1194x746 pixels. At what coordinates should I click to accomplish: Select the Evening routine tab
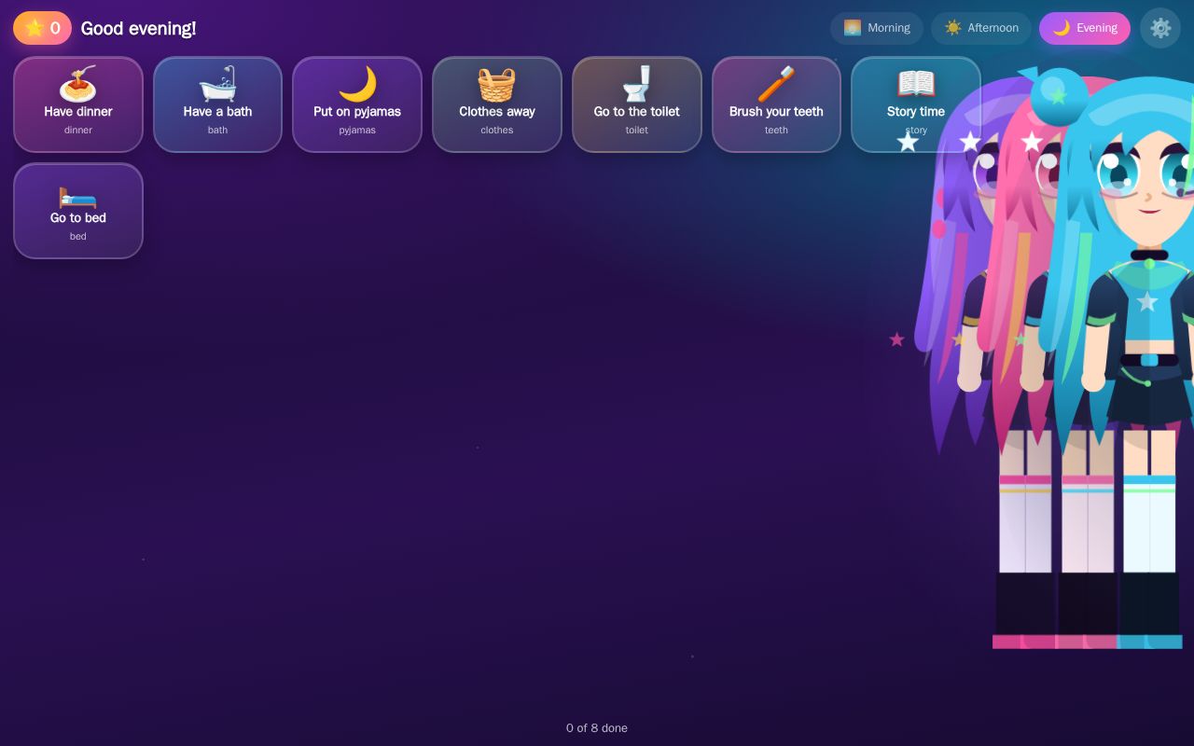(1085, 28)
